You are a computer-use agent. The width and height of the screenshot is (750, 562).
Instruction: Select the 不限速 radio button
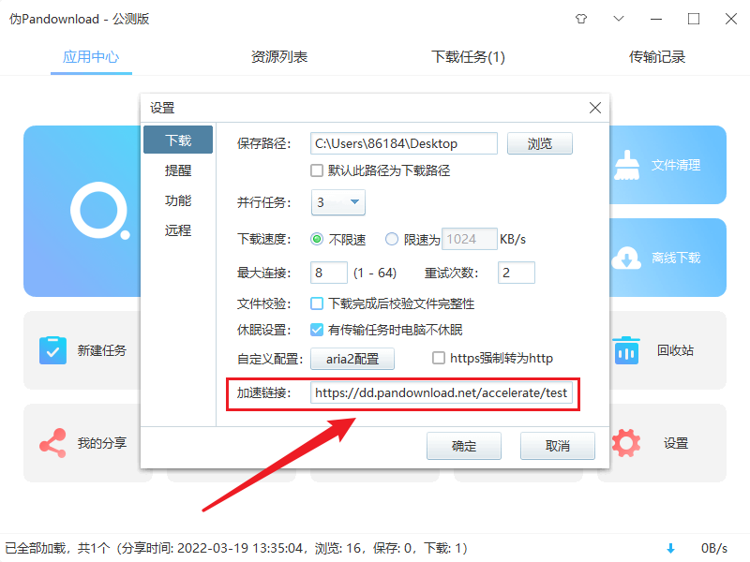317,239
